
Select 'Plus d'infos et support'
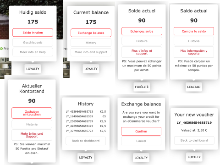(x=142, y=52)
